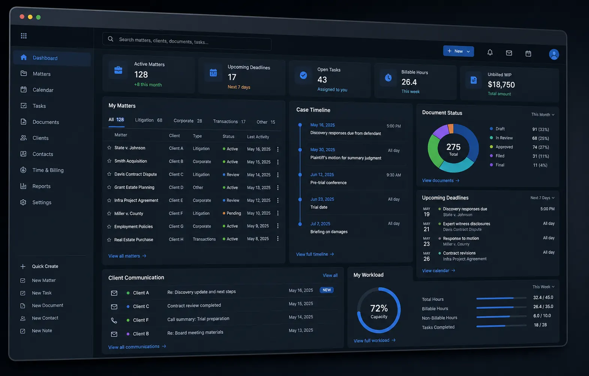Open three-dot menu for Miller v. County
The height and width of the screenshot is (376, 589).
tap(278, 213)
